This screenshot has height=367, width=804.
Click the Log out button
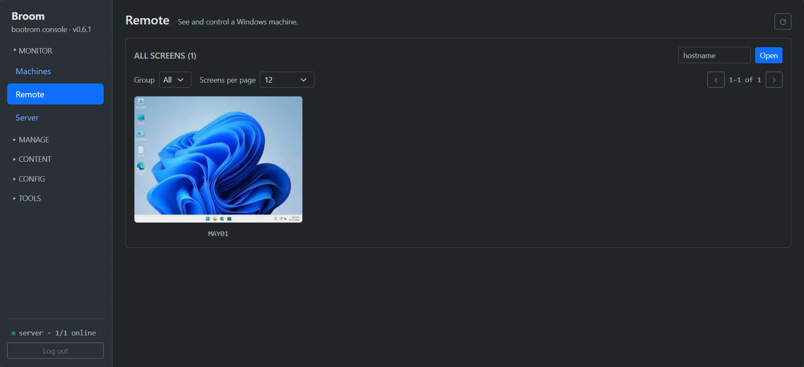[55, 351]
